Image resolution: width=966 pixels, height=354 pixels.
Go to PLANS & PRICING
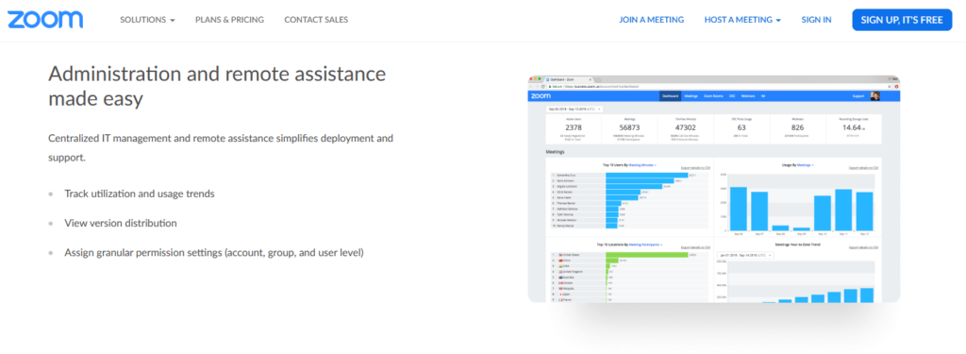[229, 20]
